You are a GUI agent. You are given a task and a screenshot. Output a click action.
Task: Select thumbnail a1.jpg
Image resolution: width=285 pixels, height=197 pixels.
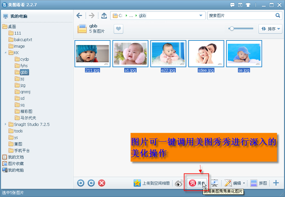pyautogui.click(x=130, y=54)
